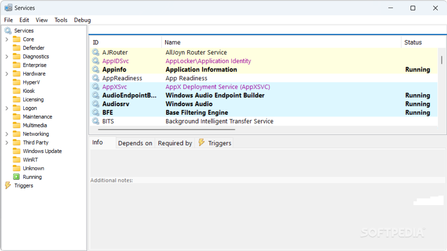447x251 pixels.
Task: Click the gear icon beside BFE
Action: (x=95, y=112)
